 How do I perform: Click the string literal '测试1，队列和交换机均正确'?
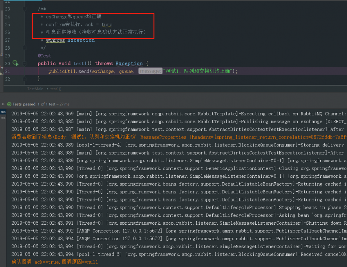point(198,71)
